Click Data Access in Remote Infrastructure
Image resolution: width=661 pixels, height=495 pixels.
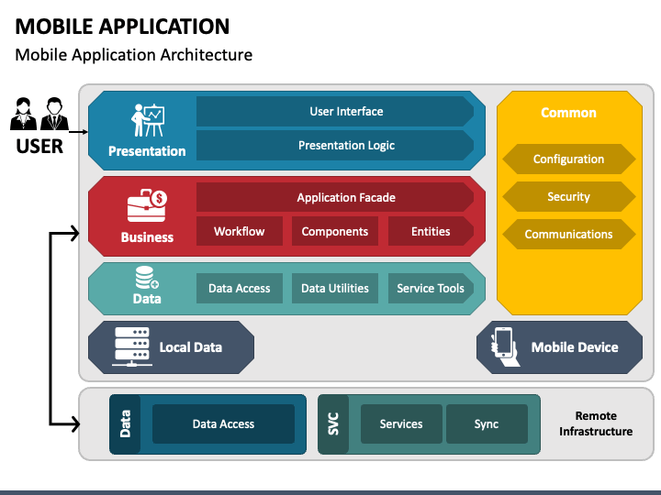pyautogui.click(x=223, y=423)
